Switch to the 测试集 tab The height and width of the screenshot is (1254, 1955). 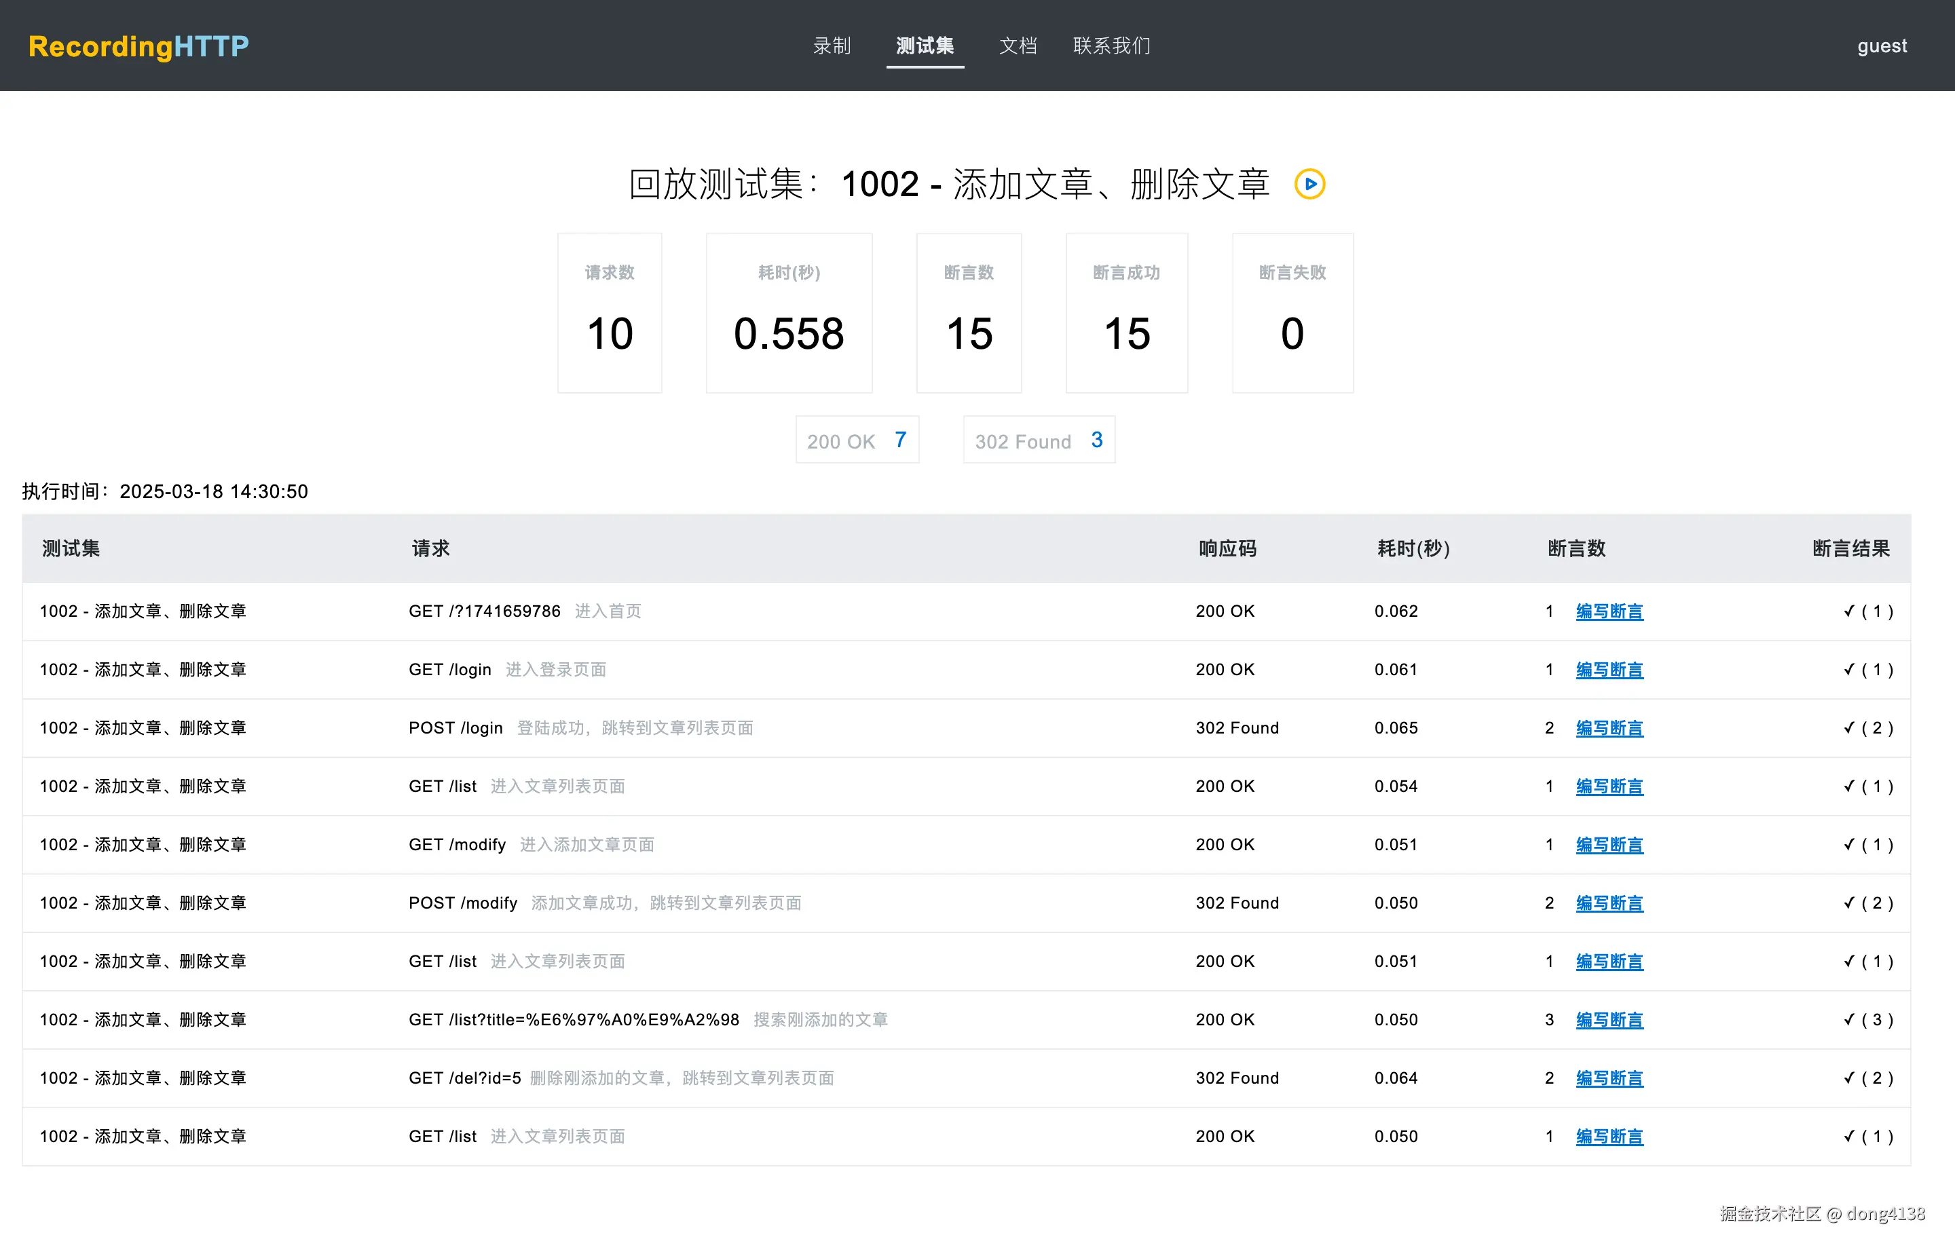[925, 45]
